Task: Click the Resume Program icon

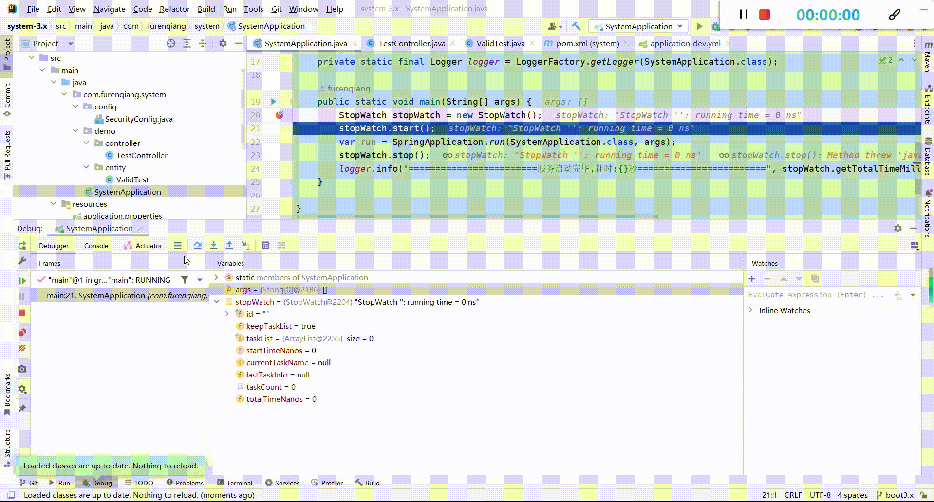Action: click(x=22, y=281)
